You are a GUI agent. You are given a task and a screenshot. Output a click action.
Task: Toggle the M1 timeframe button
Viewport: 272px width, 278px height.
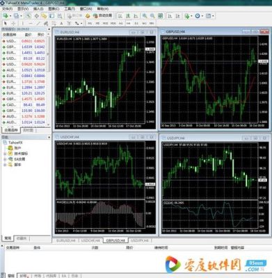click(x=90, y=24)
